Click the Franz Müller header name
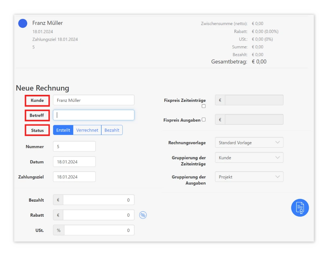 point(48,23)
